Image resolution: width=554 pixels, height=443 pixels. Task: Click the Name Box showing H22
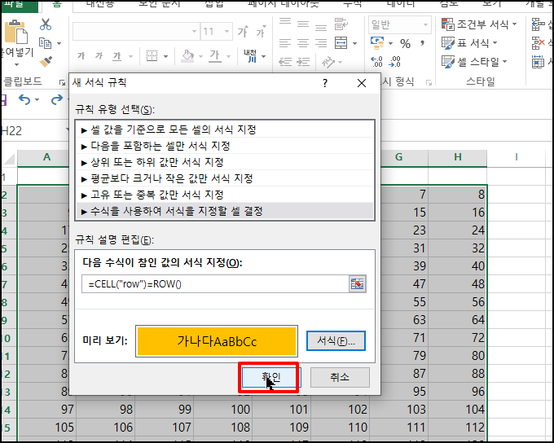click(33, 131)
